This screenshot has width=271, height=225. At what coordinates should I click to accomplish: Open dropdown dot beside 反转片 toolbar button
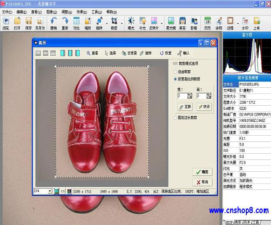tap(162, 23)
